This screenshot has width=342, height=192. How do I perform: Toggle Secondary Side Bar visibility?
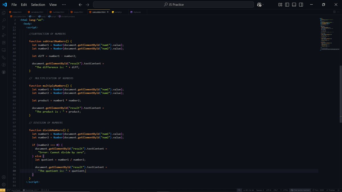[x=301, y=5]
